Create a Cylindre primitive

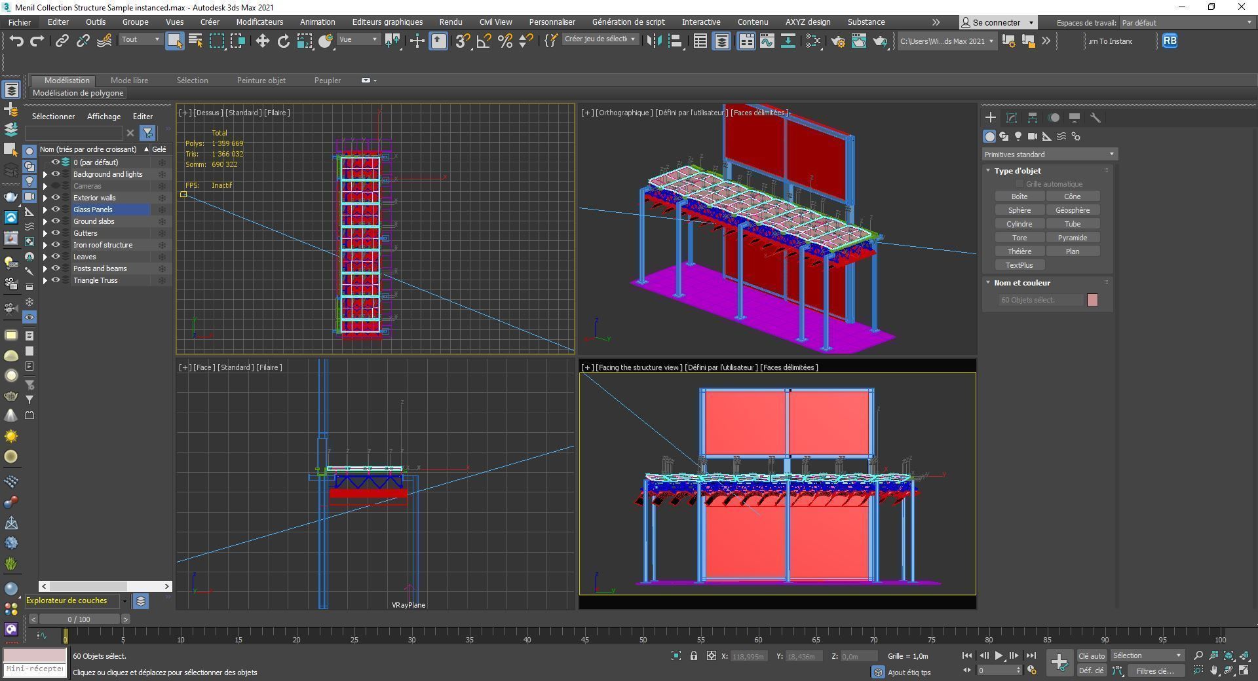[1020, 223]
